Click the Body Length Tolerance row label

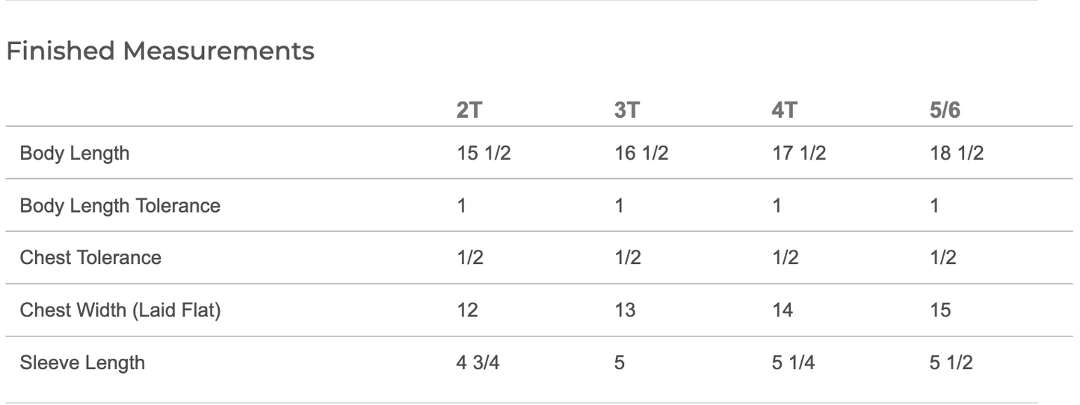pos(120,205)
